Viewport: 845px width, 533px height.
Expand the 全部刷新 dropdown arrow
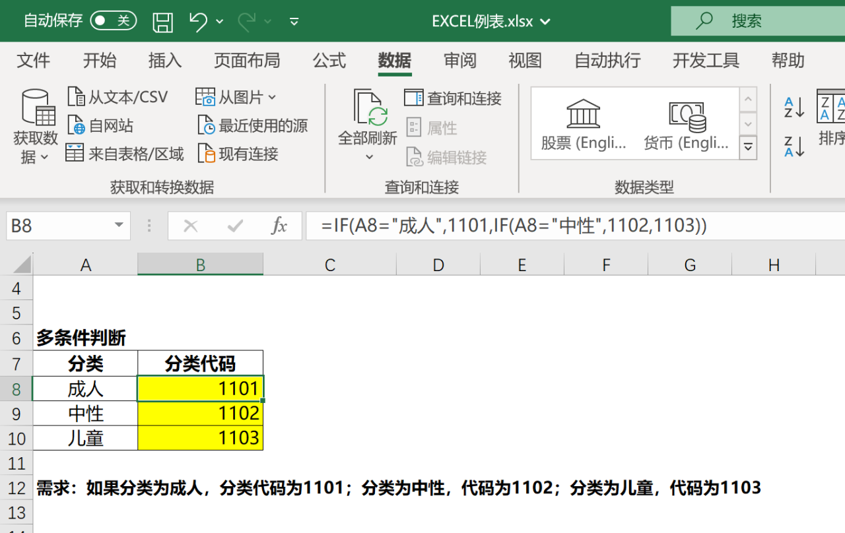coord(369,157)
